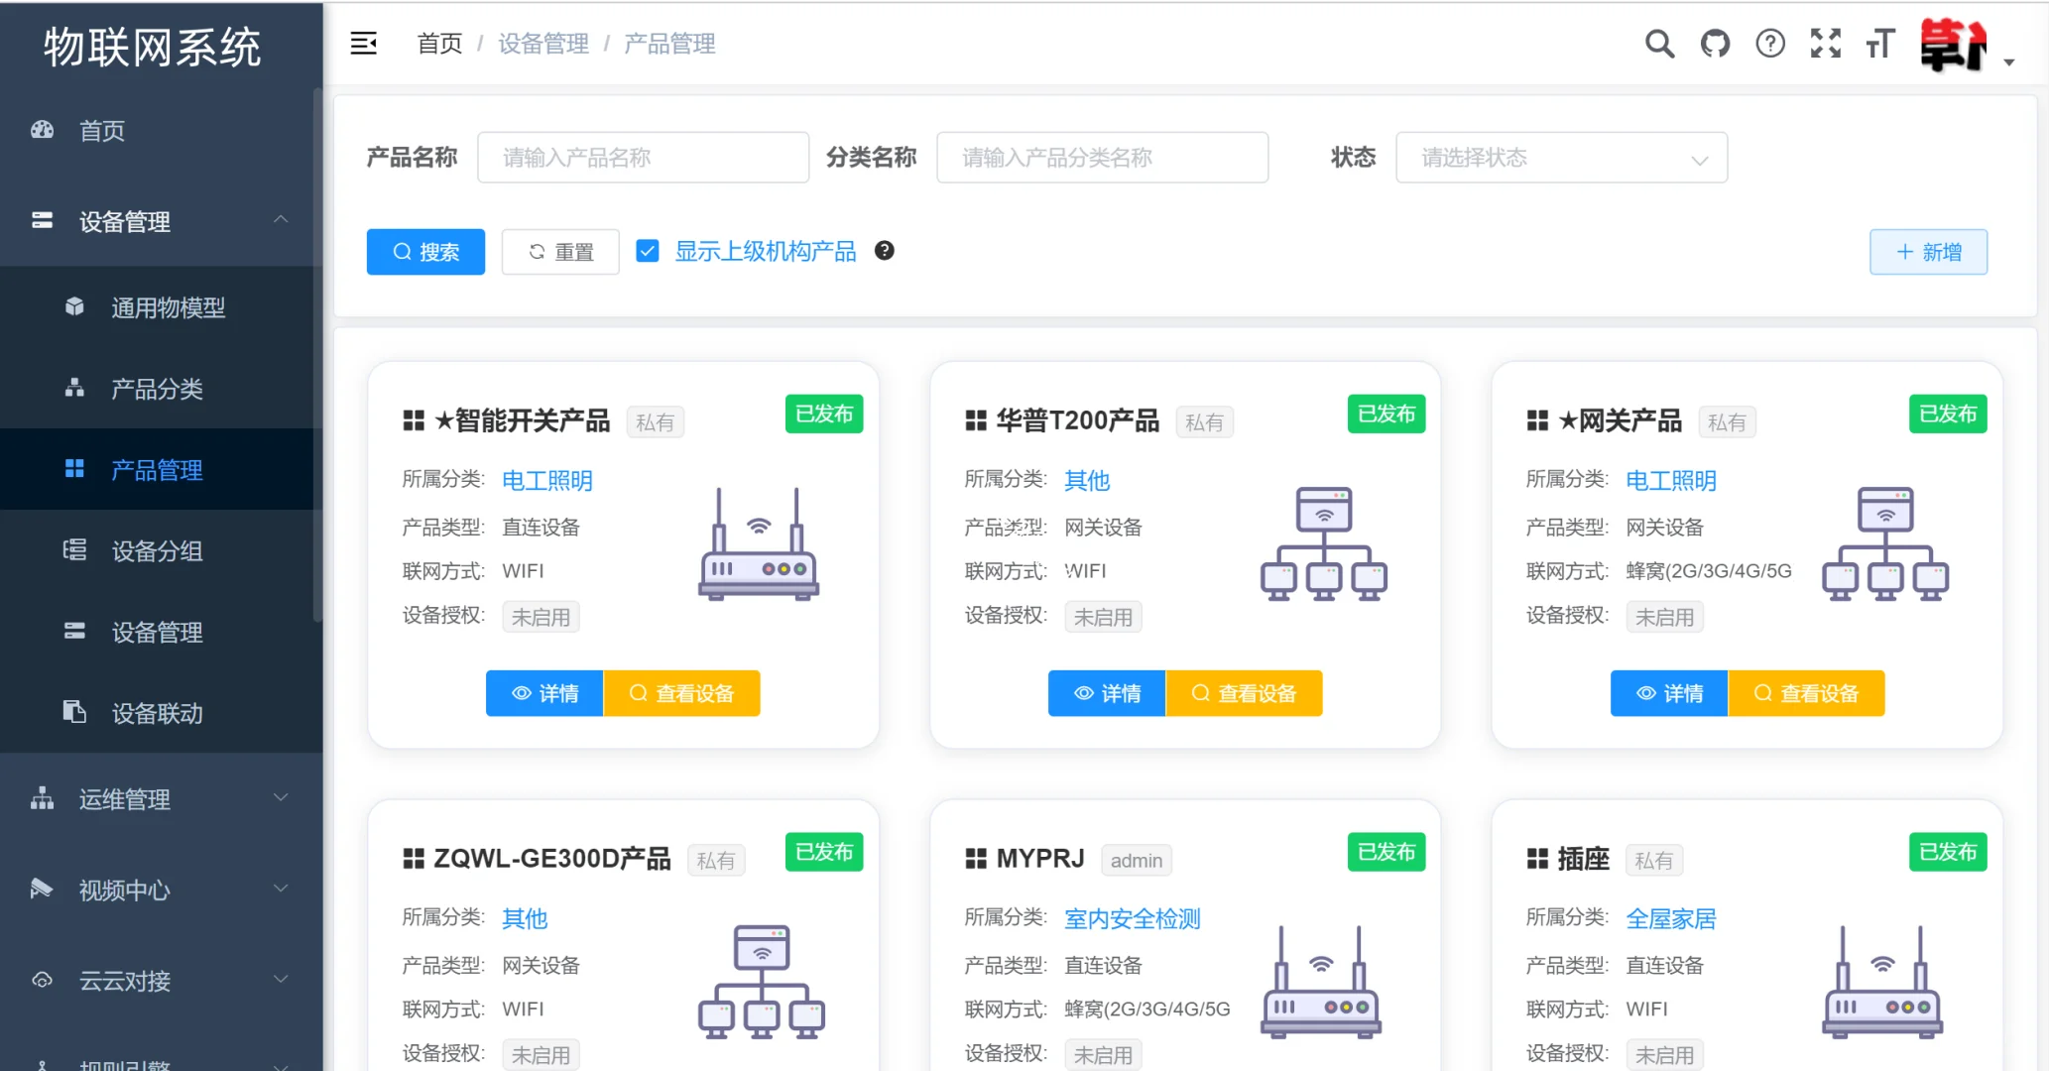Click the help question mark icon
Viewport: 2049px width, 1071px height.
[1770, 44]
